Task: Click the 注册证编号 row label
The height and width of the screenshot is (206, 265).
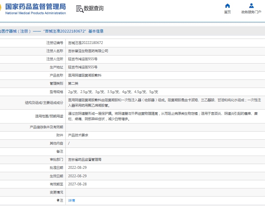Action: point(55,43)
